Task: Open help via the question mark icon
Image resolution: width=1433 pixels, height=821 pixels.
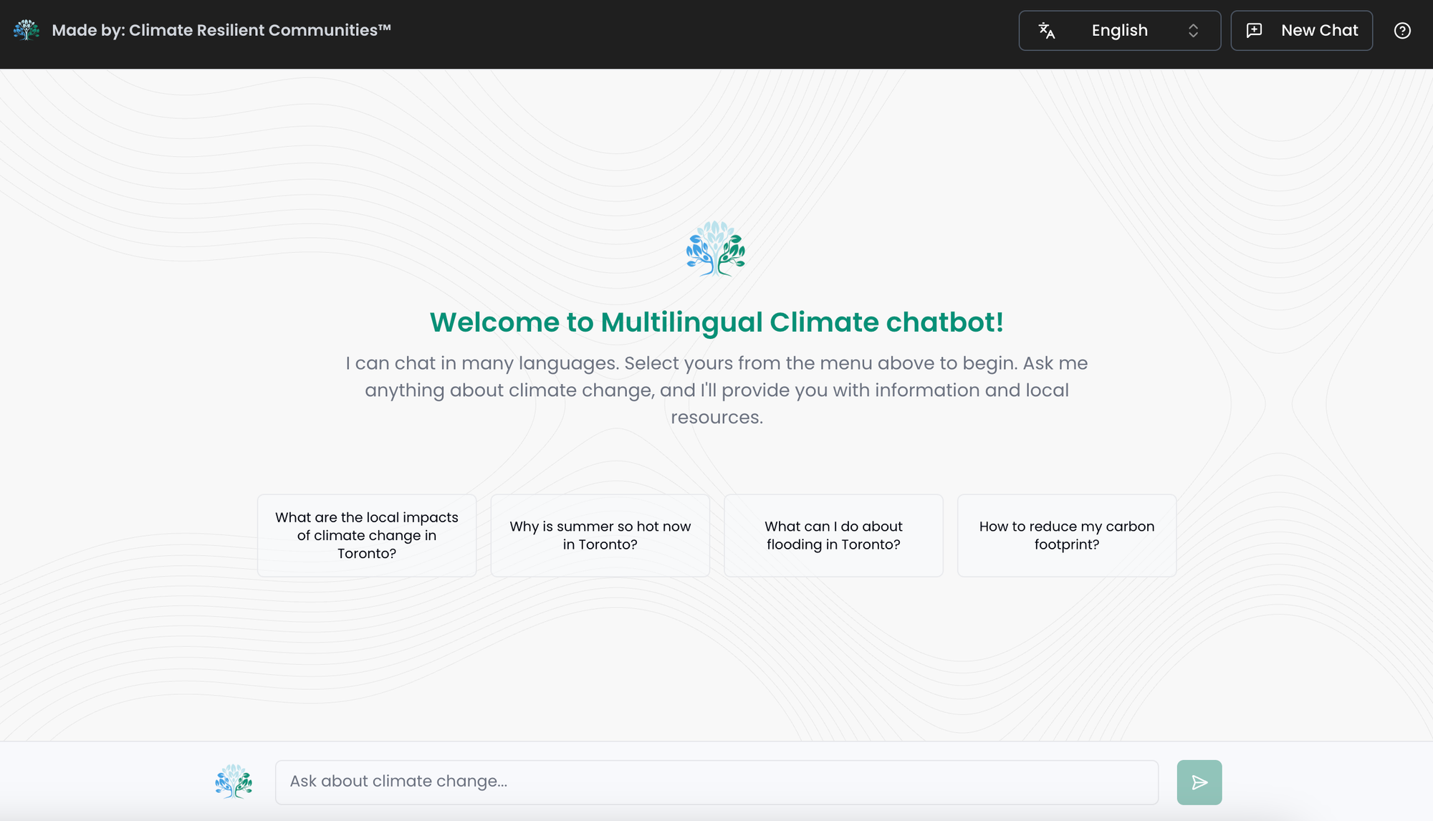Action: coord(1402,31)
